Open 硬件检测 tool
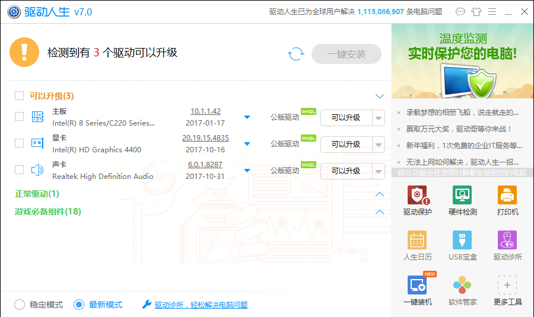534x317 pixels. pos(462,201)
